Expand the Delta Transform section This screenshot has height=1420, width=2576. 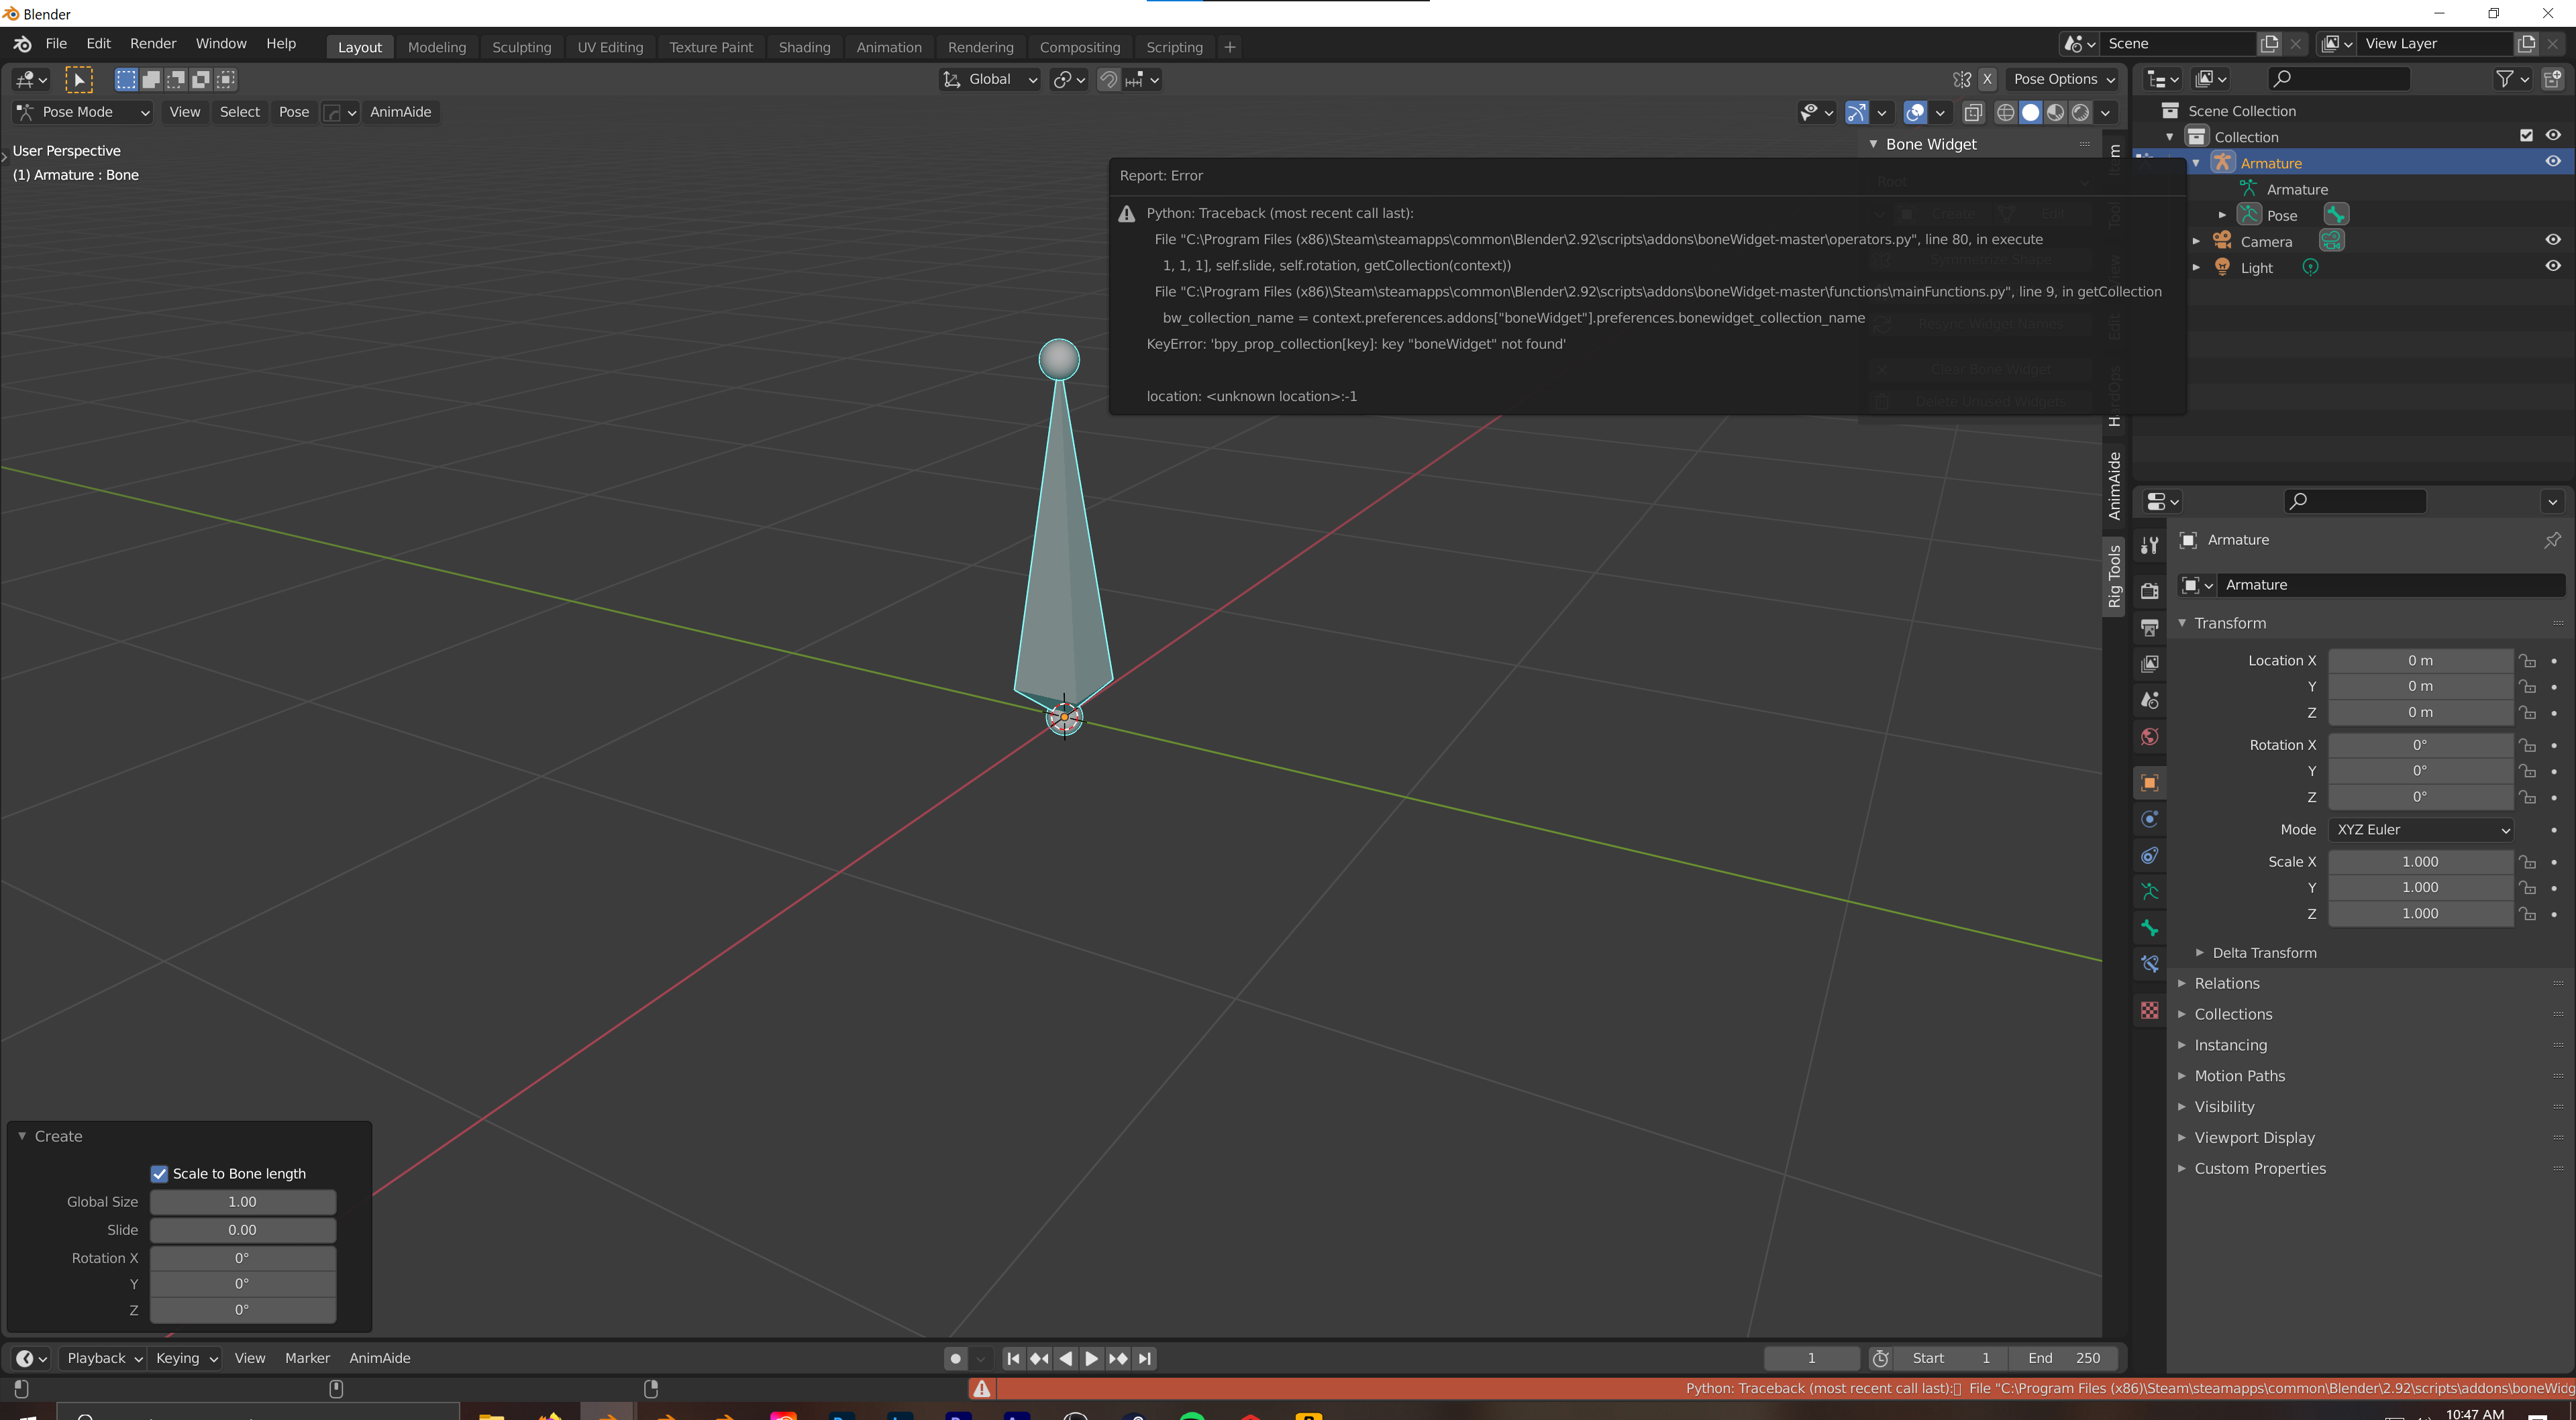2263,952
